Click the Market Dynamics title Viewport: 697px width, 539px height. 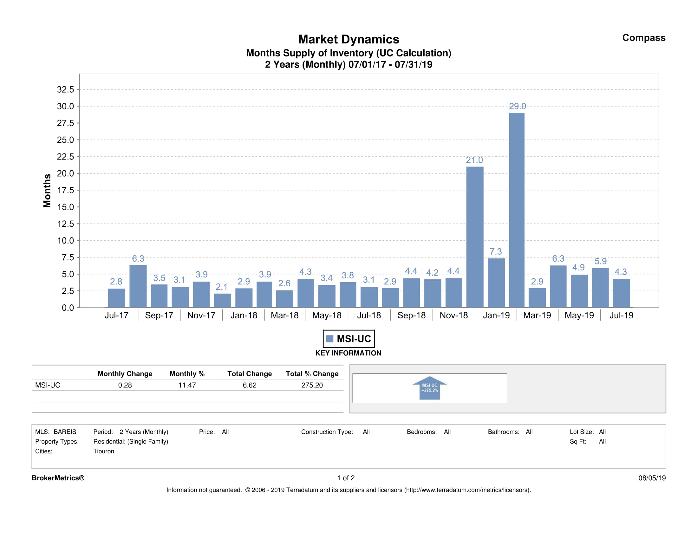[x=348, y=39]
